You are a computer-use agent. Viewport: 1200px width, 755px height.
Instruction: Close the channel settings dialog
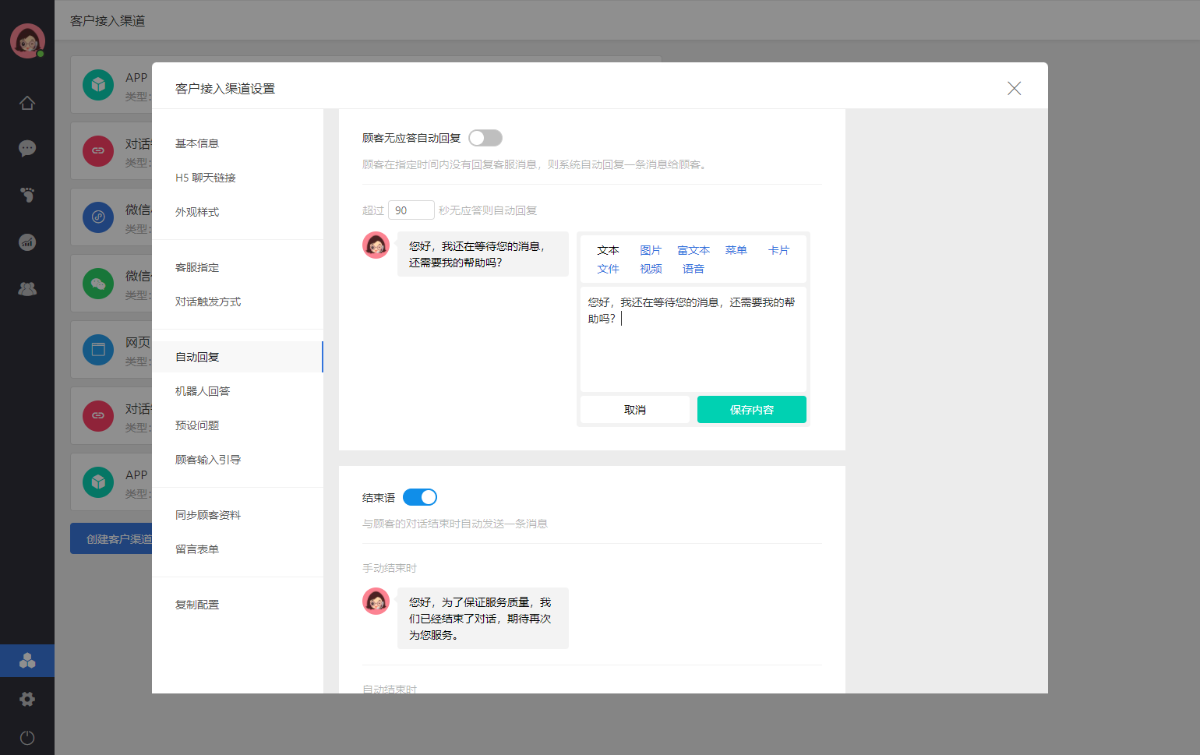click(x=1014, y=88)
